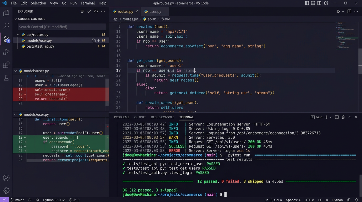Open the run options dropdown beside play button
362x202 pixels.
(x=343, y=12)
